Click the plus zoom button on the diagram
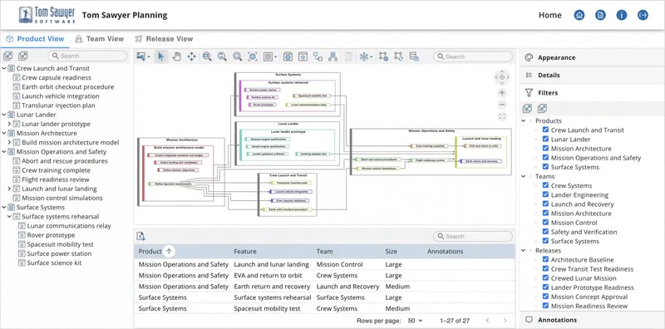The height and width of the screenshot is (329, 665). tap(502, 92)
